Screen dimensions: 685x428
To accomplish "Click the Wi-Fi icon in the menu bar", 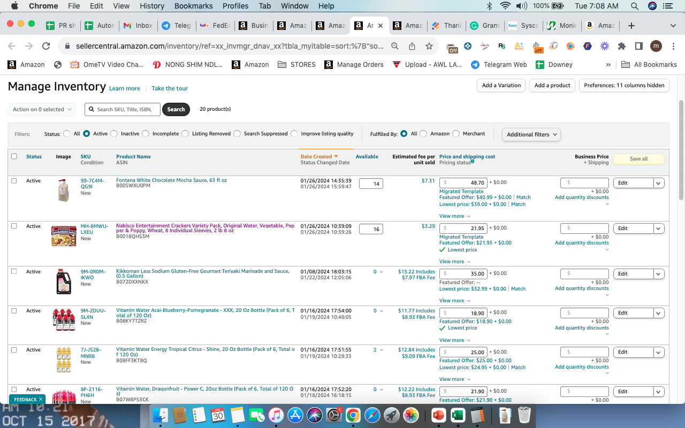I will click(x=505, y=6).
